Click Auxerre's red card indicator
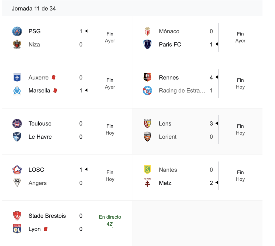 54,77
